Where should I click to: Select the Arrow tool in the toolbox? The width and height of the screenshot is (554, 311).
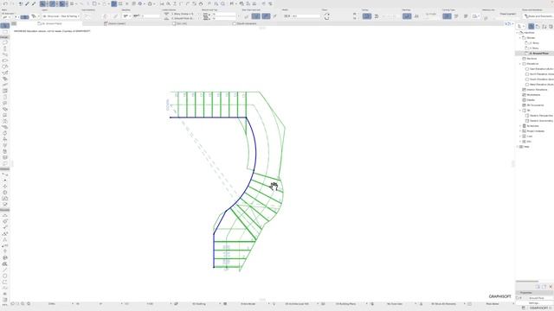tap(5, 26)
